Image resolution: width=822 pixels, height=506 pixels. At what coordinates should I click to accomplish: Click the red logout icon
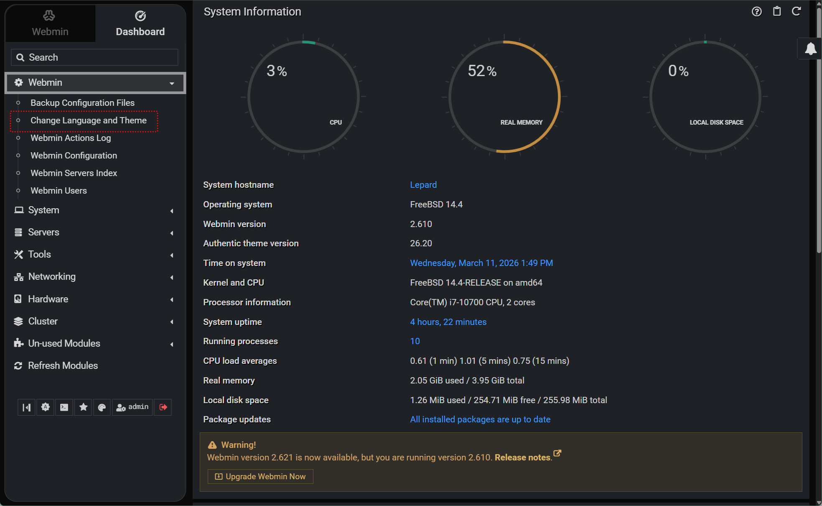[x=163, y=407]
